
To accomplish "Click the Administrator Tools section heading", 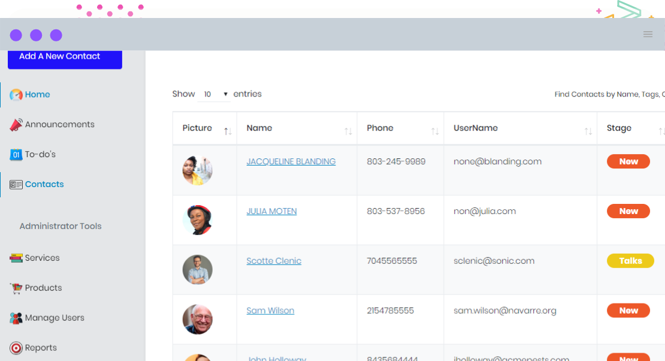I will click(60, 225).
